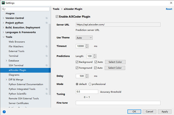This screenshot has height=115, width=174.
Task: Click the blue help question mark icon
Action: (x=4, y=112)
